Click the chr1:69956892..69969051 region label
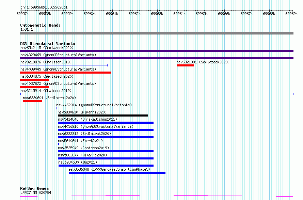 click(44, 7)
